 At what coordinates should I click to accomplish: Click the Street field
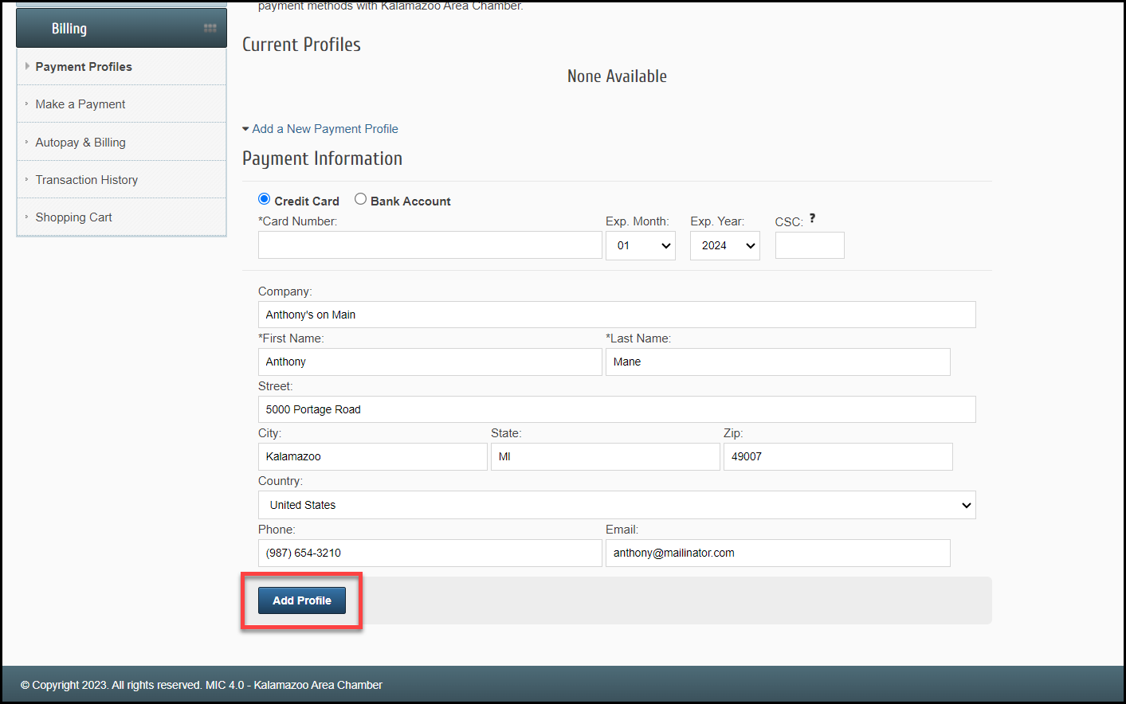pos(617,409)
